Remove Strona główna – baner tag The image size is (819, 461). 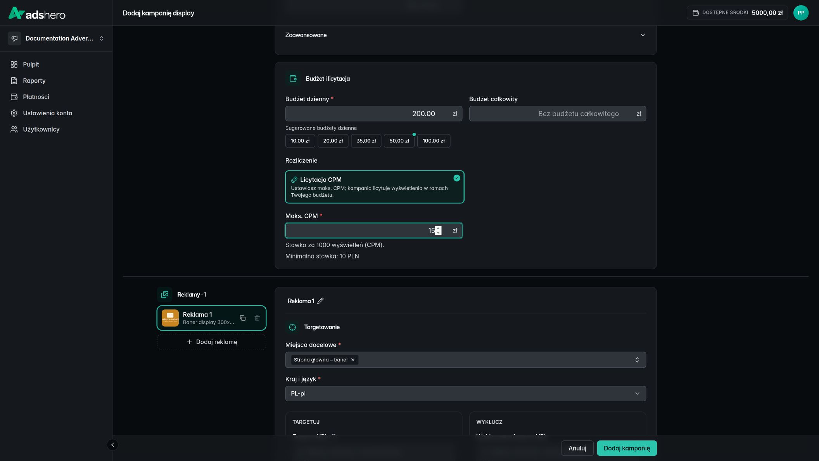coord(352,360)
